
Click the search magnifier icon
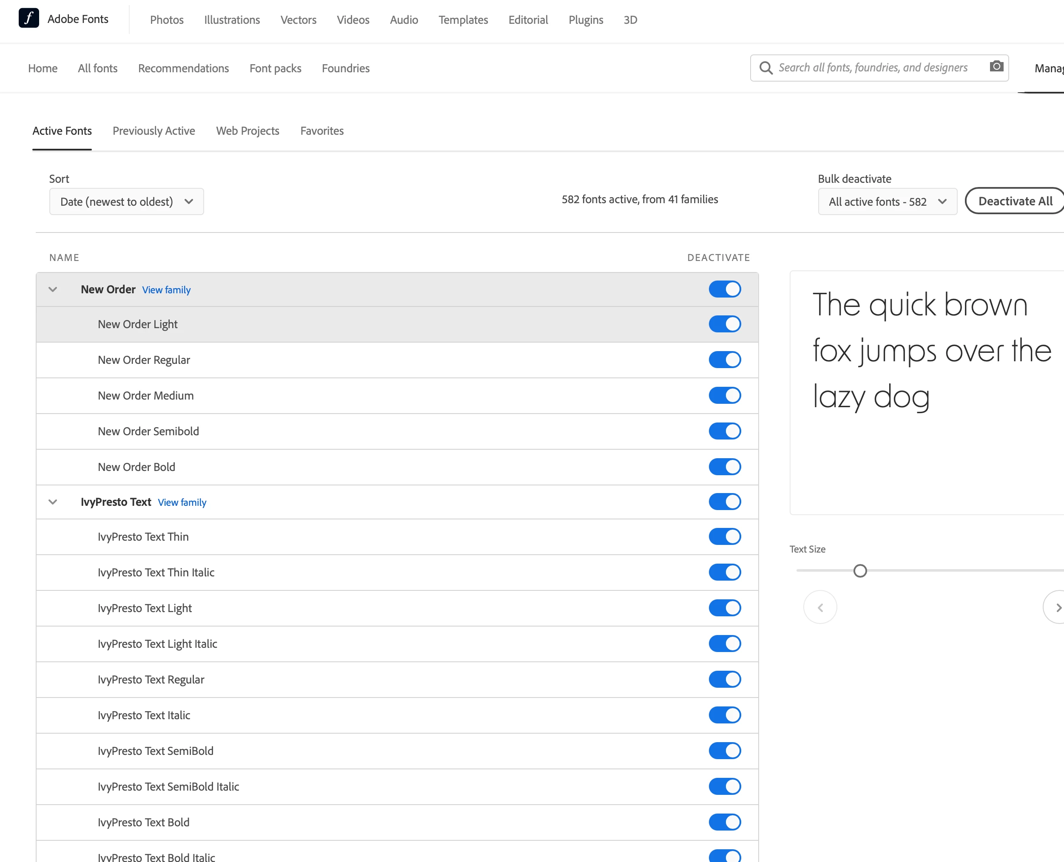coord(766,68)
